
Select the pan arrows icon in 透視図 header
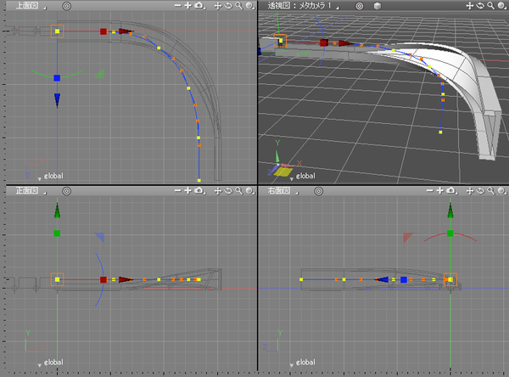(x=470, y=6)
